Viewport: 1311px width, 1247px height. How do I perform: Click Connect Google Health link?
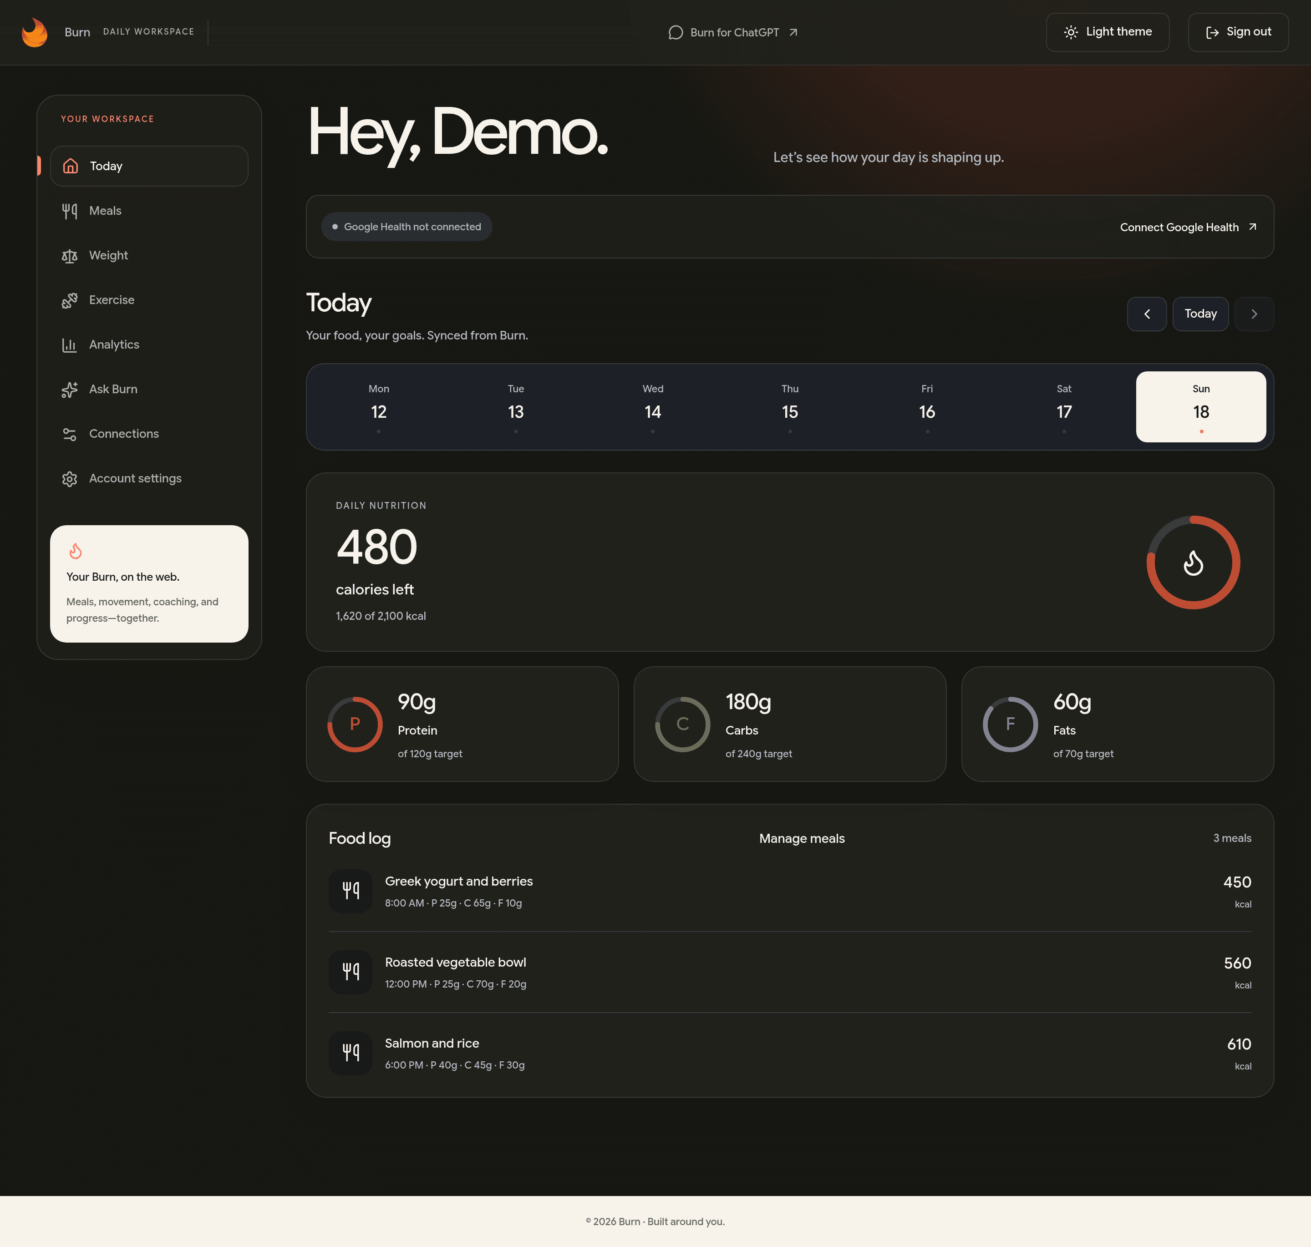pyautogui.click(x=1188, y=228)
